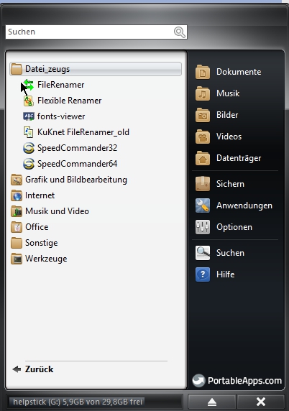Click the Musik und Video folder icon
The width and height of the screenshot is (289, 411).
pos(17,211)
